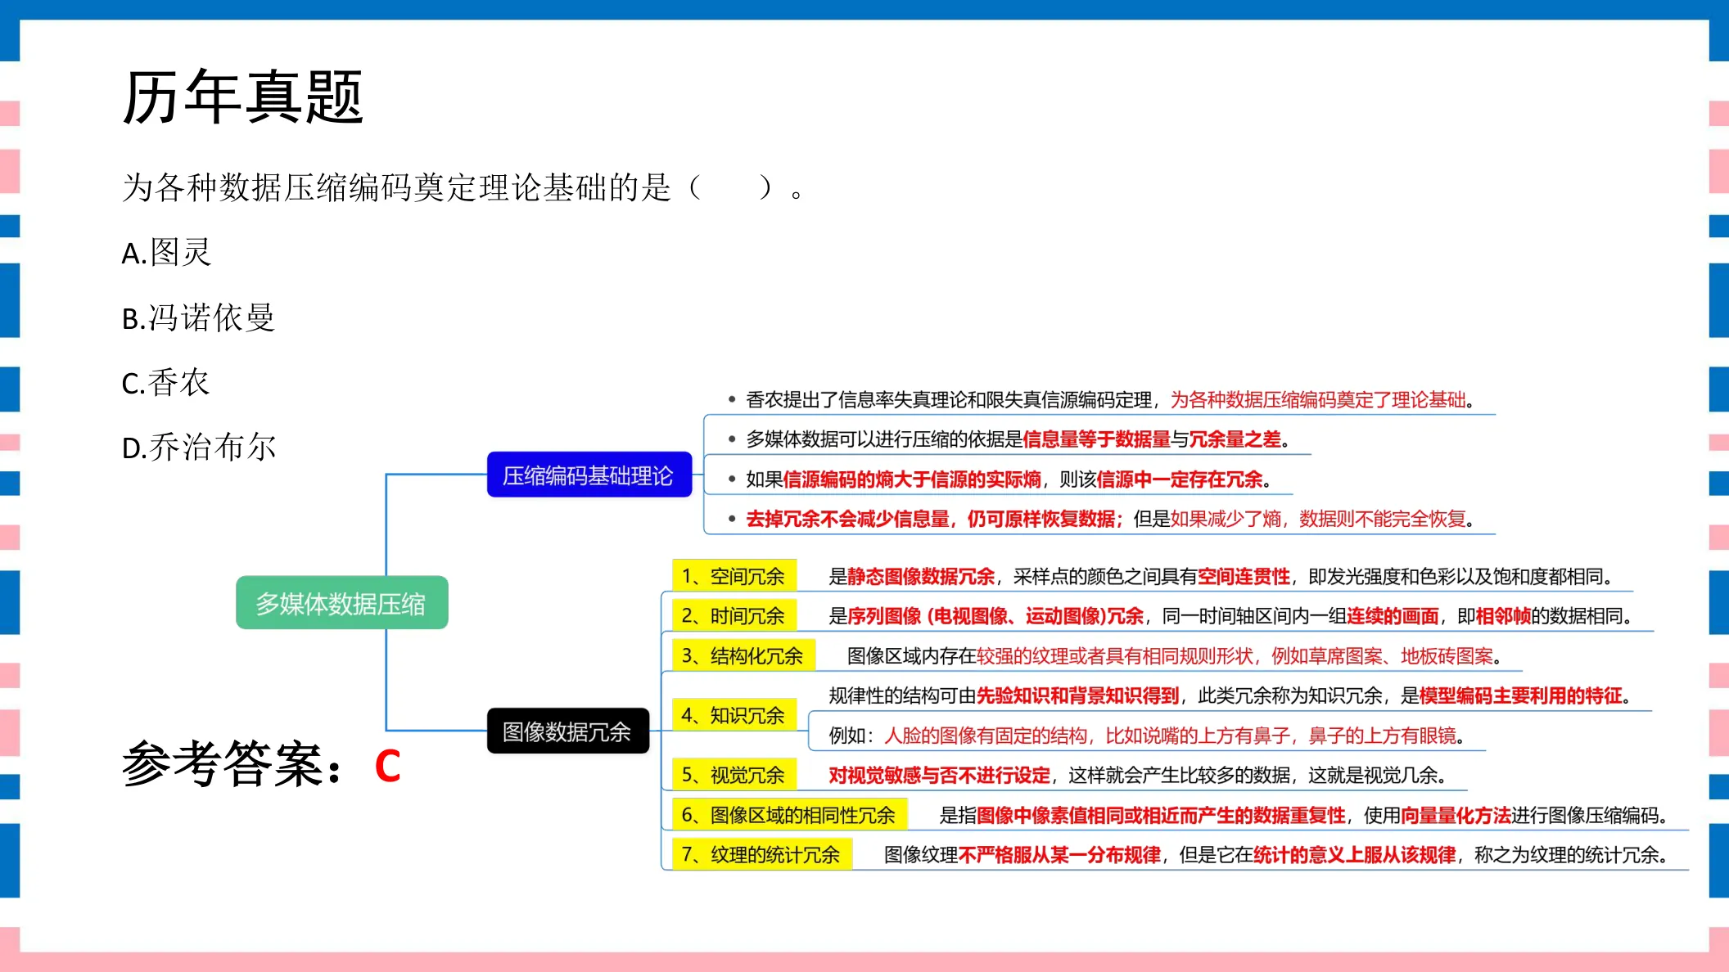This screenshot has height=972, width=1729.
Task: Click the yellow 6、图像区域的相同性冗余 label
Action: [x=789, y=814]
